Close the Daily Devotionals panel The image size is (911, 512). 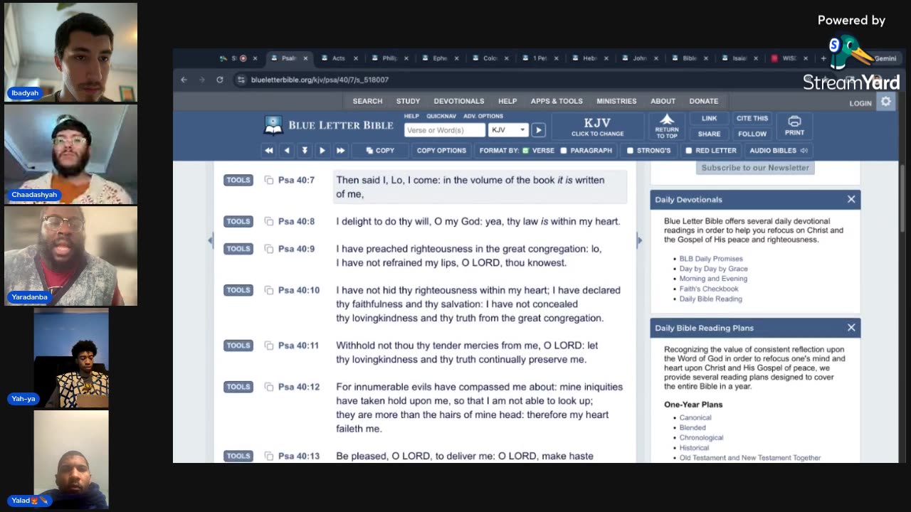click(x=851, y=200)
